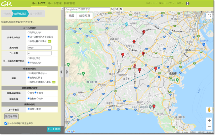Toggle fullscreen map view

(209, 15)
